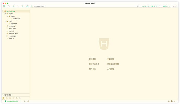Click the 新建项目 link
180x104 pixels.
click(x=92, y=59)
